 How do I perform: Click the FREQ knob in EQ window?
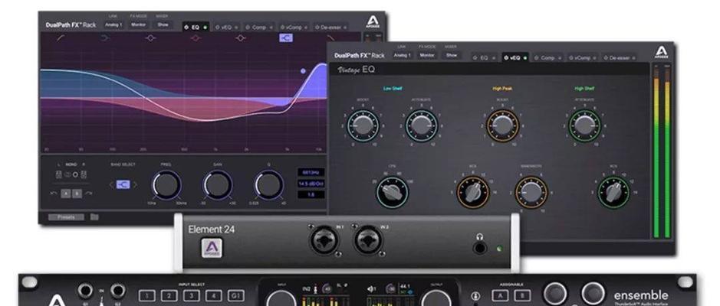(x=166, y=184)
